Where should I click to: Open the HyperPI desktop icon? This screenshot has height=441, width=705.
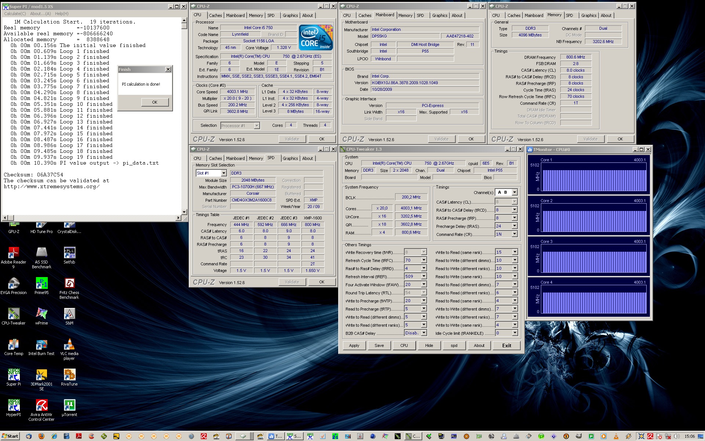pos(14,406)
